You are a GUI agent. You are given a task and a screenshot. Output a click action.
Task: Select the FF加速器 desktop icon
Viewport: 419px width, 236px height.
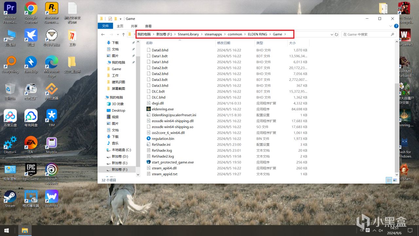coord(51,91)
